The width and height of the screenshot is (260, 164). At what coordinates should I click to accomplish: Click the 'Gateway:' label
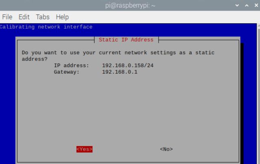(x=67, y=72)
